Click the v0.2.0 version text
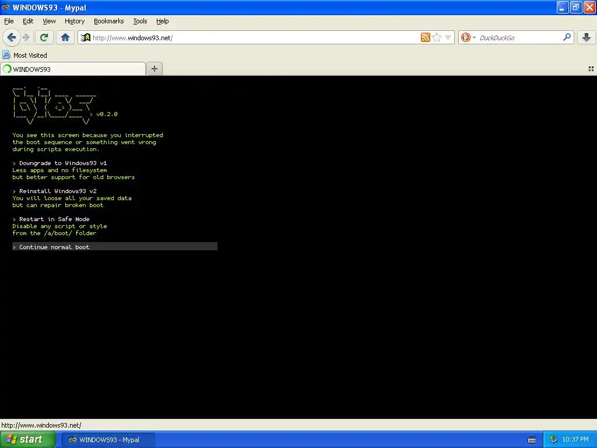The height and width of the screenshot is (448, 597). click(x=107, y=114)
